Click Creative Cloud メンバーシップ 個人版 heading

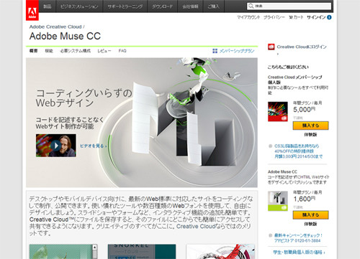[x=295, y=80]
